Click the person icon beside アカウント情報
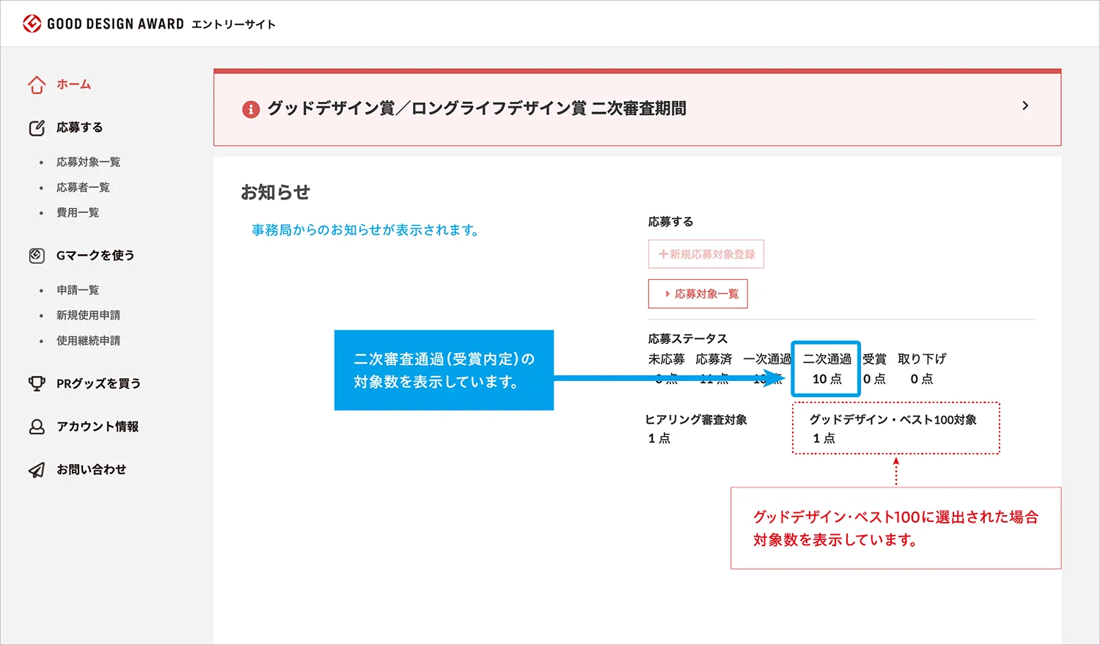 (x=37, y=426)
